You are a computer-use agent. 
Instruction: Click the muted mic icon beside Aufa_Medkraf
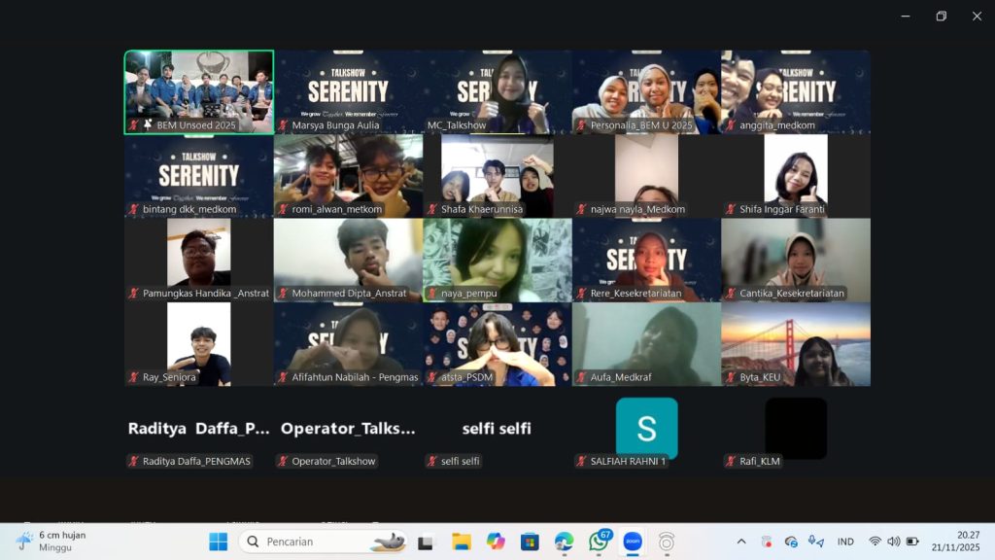coord(581,377)
